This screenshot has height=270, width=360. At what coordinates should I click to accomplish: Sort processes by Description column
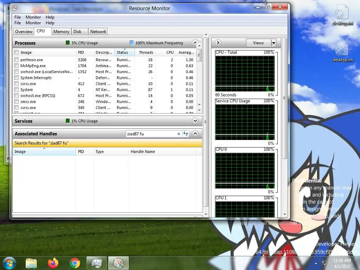(x=104, y=52)
